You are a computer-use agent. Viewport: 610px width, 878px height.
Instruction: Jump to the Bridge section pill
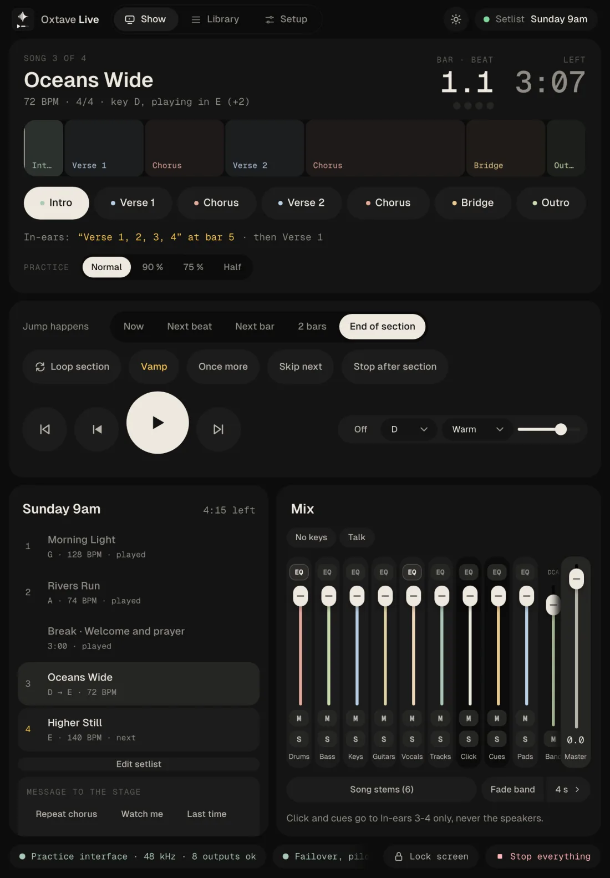[473, 203]
